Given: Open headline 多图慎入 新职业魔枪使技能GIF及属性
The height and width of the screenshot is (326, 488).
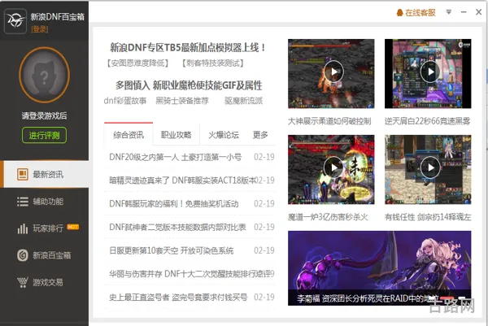Looking at the screenshot, I should (x=189, y=85).
